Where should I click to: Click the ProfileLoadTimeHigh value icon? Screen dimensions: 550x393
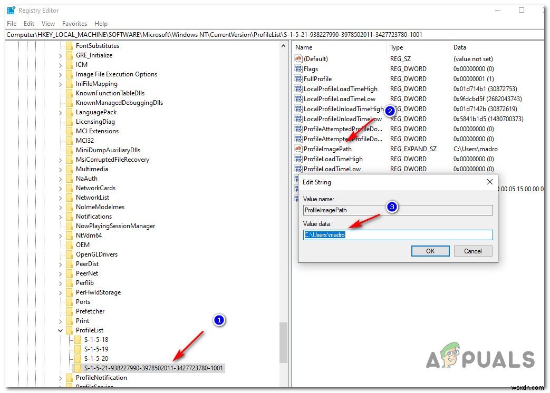point(298,159)
